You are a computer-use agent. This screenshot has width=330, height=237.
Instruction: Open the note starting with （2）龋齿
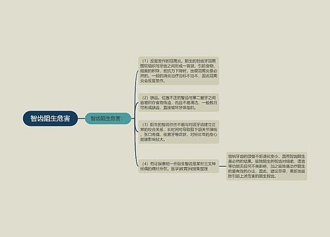click(179, 103)
